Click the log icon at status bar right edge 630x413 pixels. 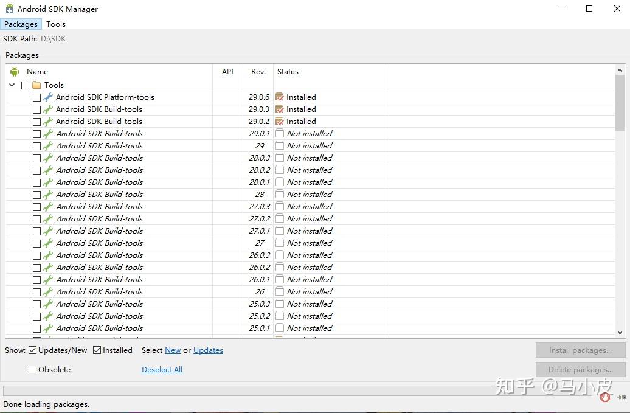pos(622,398)
